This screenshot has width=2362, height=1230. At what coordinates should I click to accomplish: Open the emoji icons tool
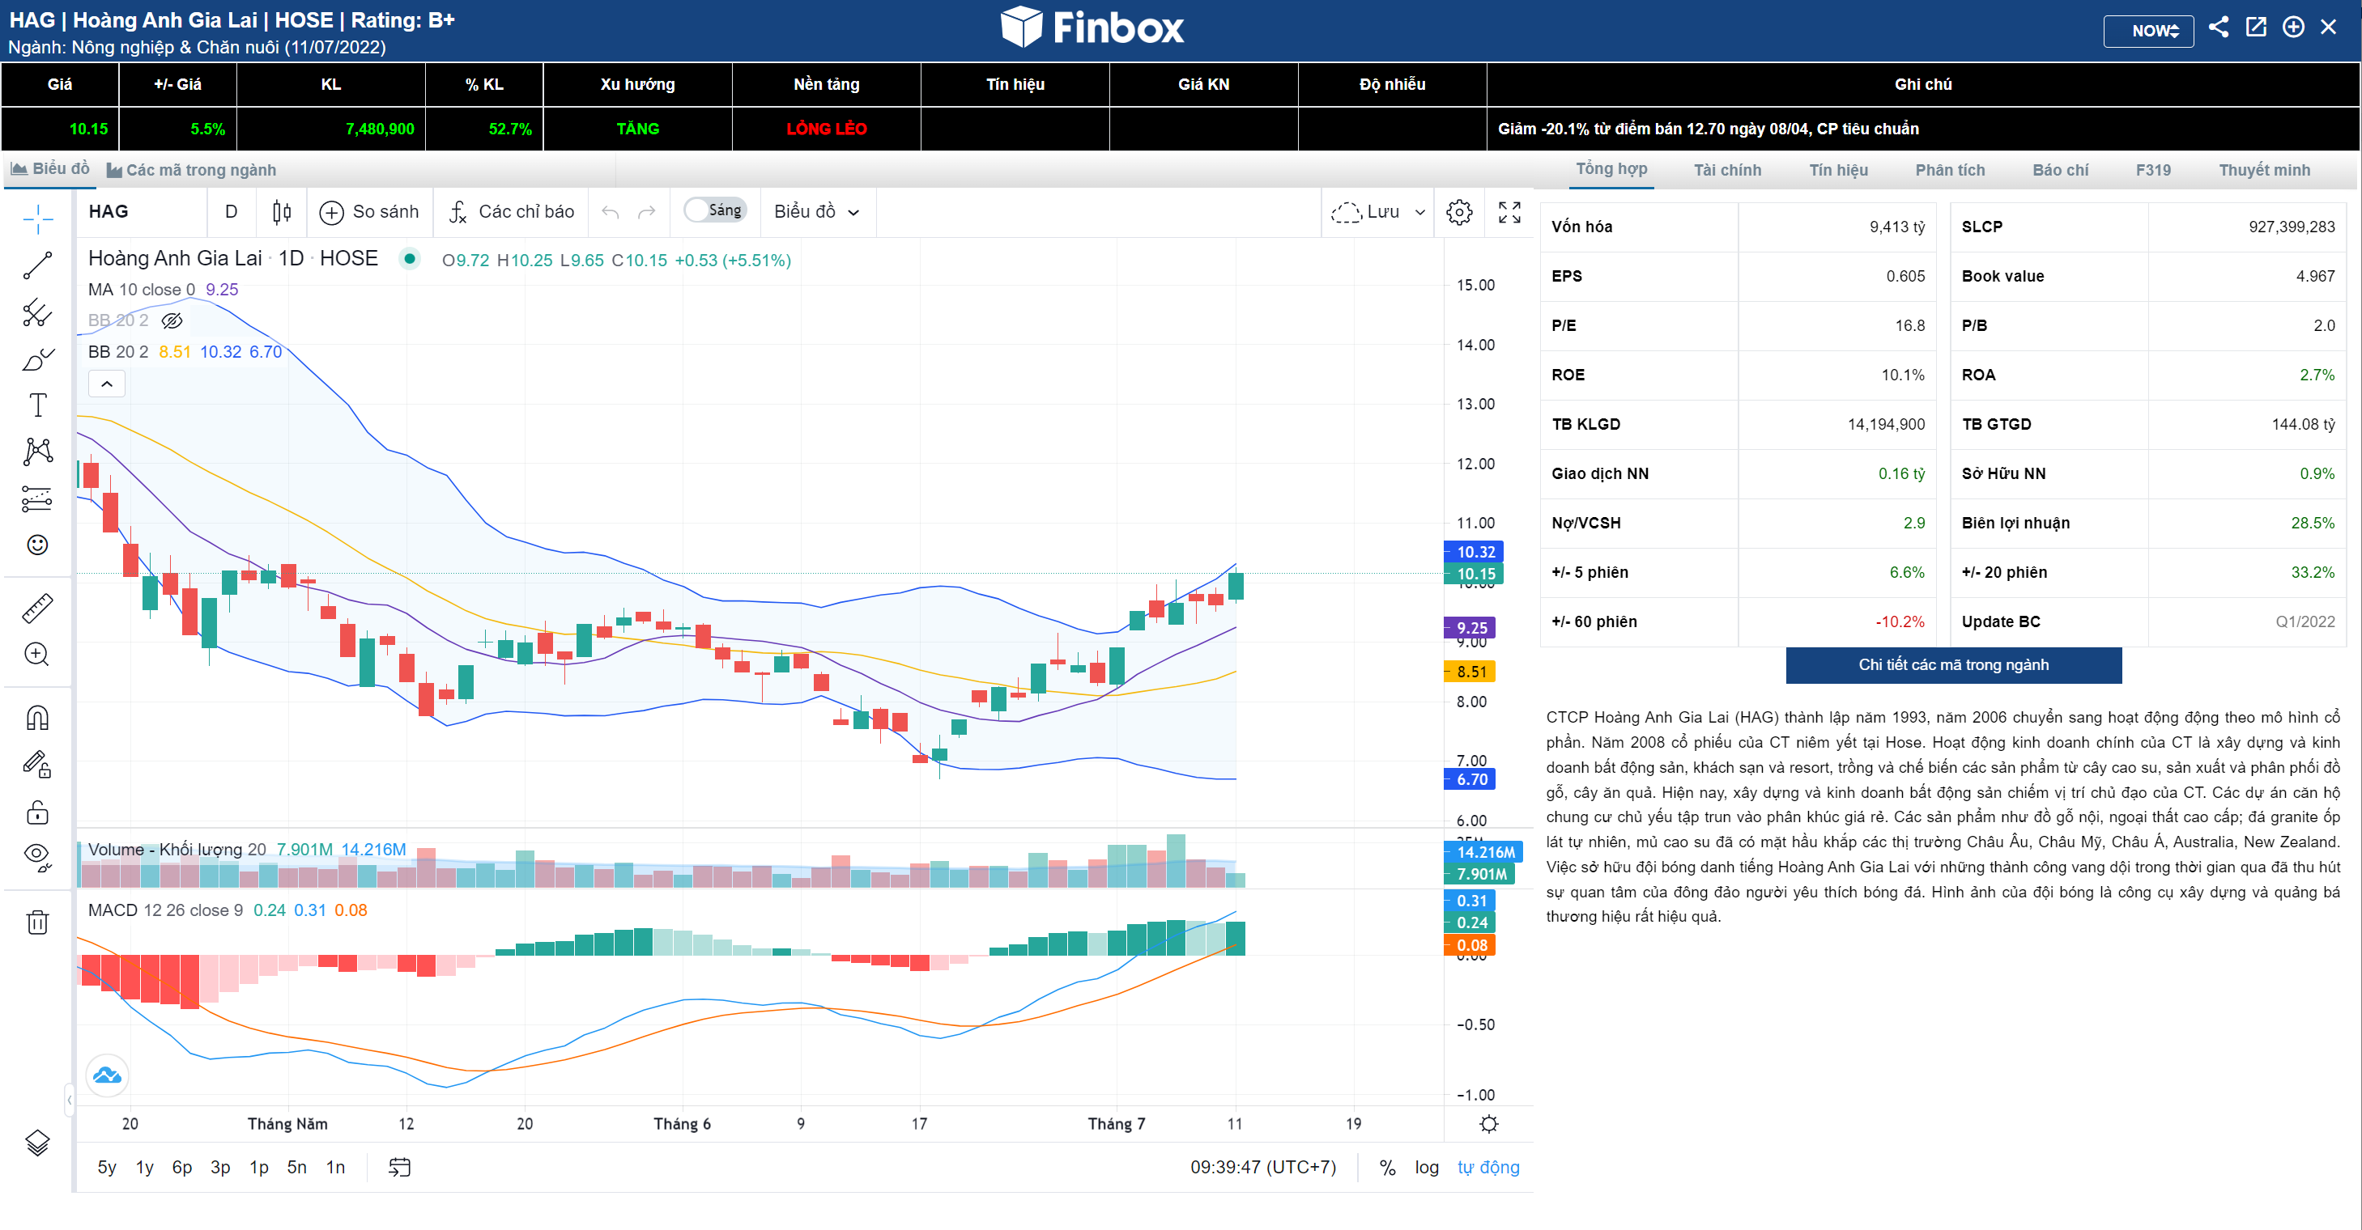(x=37, y=545)
